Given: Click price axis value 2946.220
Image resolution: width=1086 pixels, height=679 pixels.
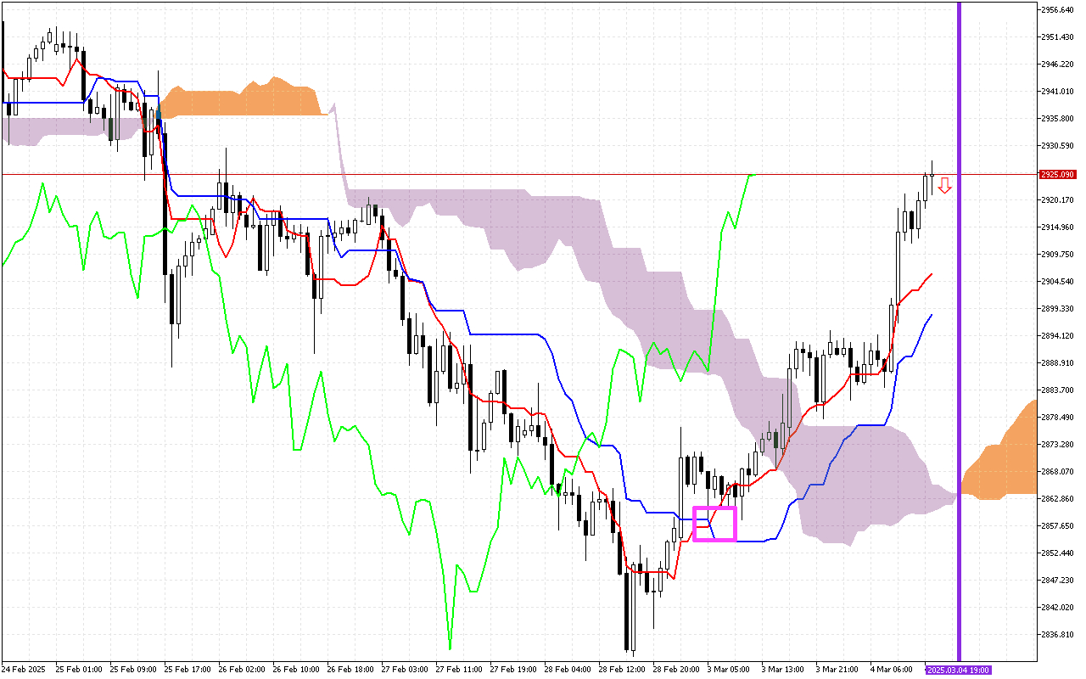Looking at the screenshot, I should point(1057,65).
